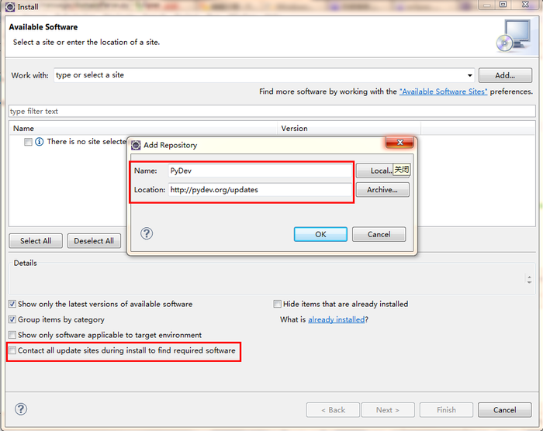This screenshot has height=431, width=543.
Task: Open the 'already installed' link
Action: (x=336, y=319)
